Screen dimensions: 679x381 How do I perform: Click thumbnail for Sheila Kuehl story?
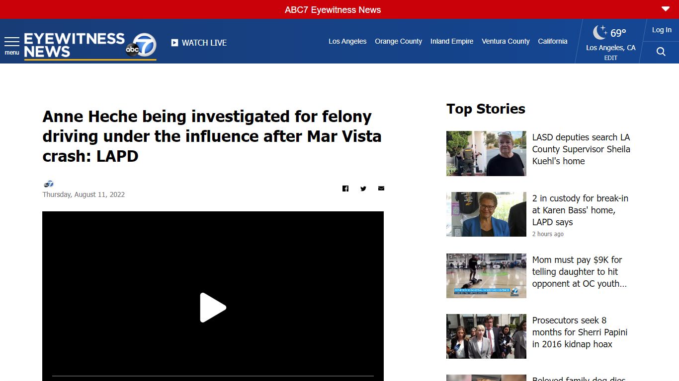486,153
